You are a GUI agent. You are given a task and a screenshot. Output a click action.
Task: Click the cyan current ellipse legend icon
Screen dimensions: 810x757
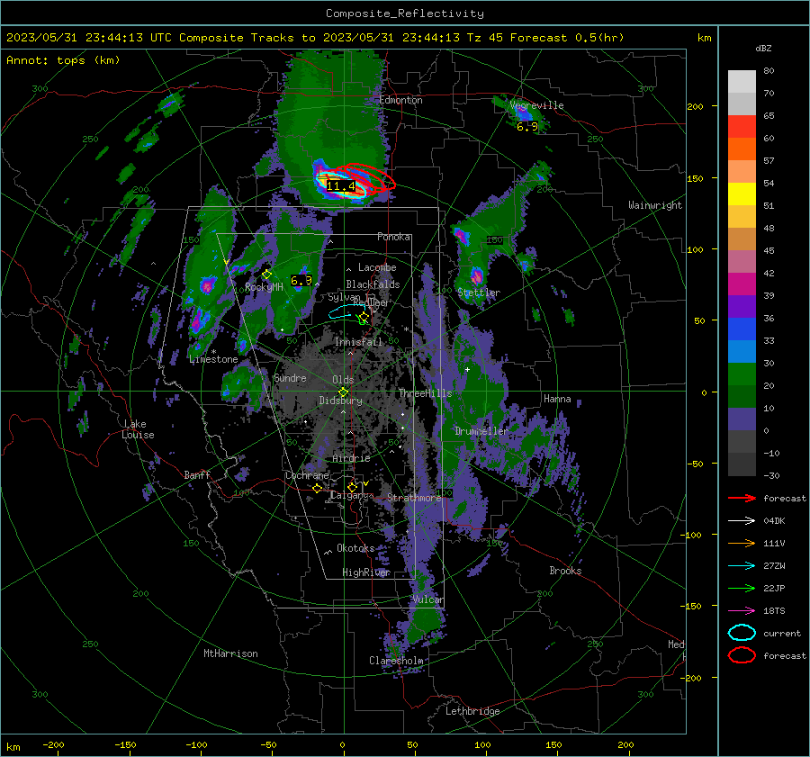pos(742,633)
